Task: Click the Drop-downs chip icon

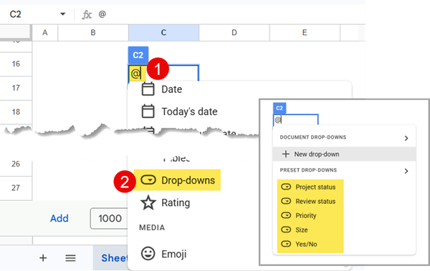Action: coord(148,180)
